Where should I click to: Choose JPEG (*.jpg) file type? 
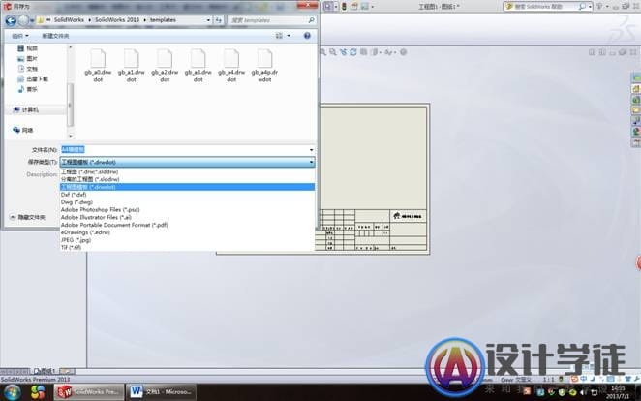187,240
